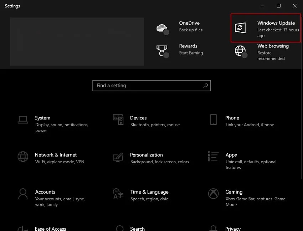This screenshot has width=303, height=231.
Task: Click the System laptop icon
Action: [23, 120]
